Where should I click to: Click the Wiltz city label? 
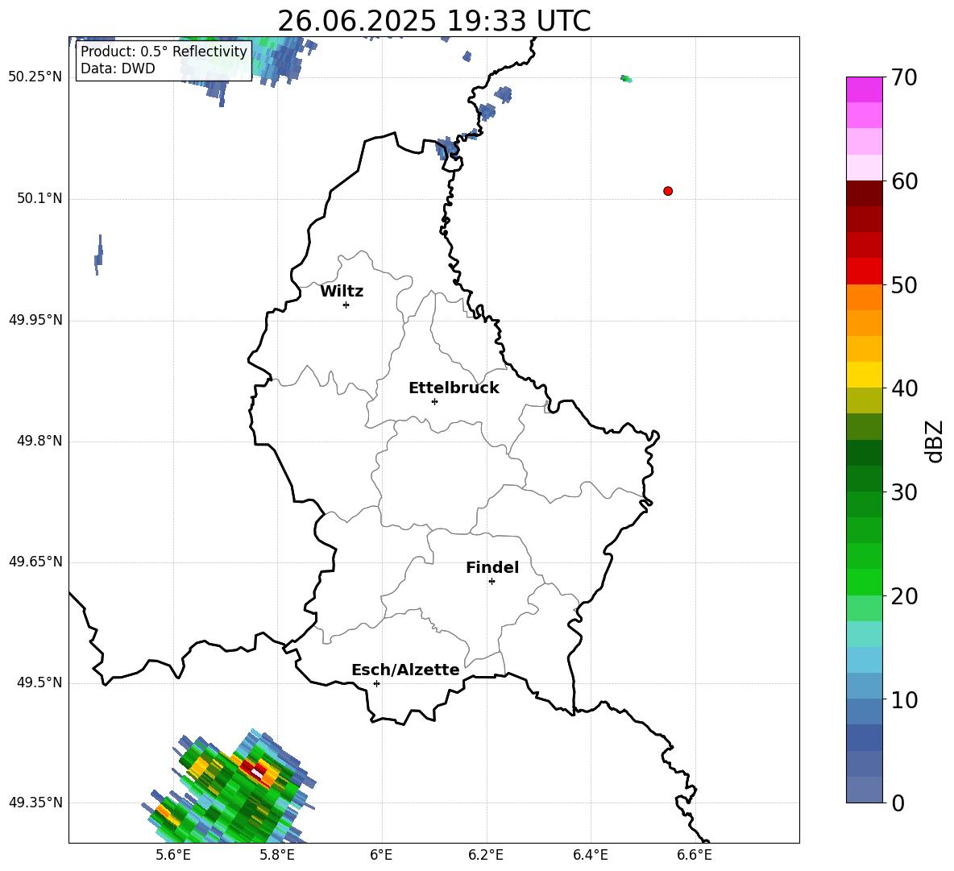coord(342,292)
